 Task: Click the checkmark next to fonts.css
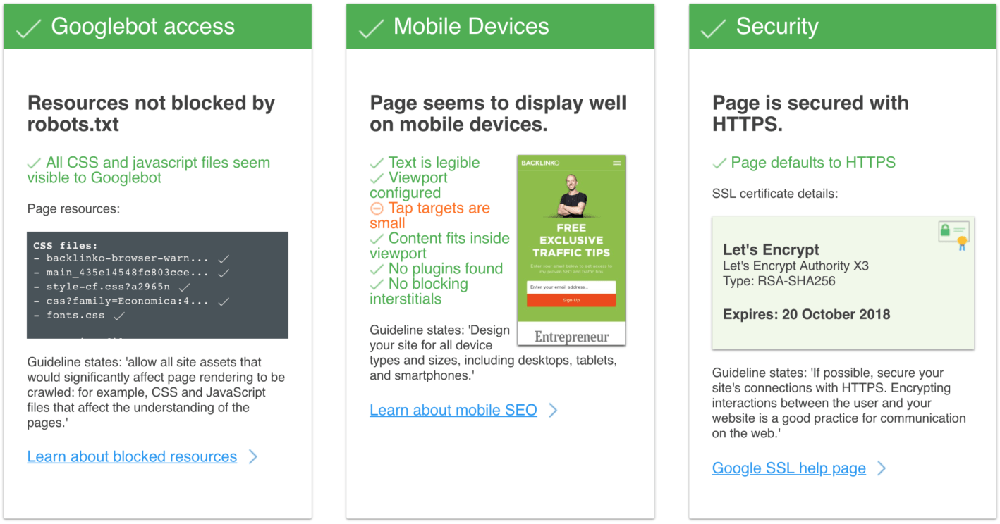pyautogui.click(x=119, y=316)
